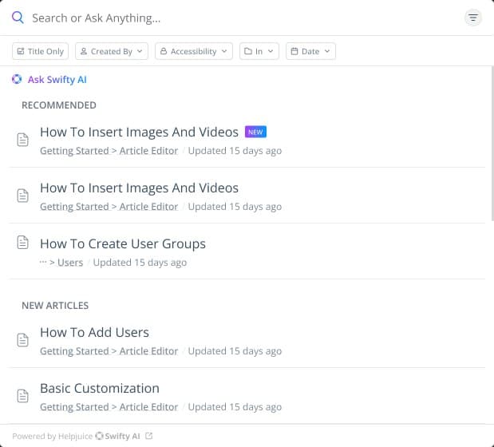This screenshot has height=447, width=494.
Task: Click the NEW ARTICLES section heading
Action: coord(55,305)
